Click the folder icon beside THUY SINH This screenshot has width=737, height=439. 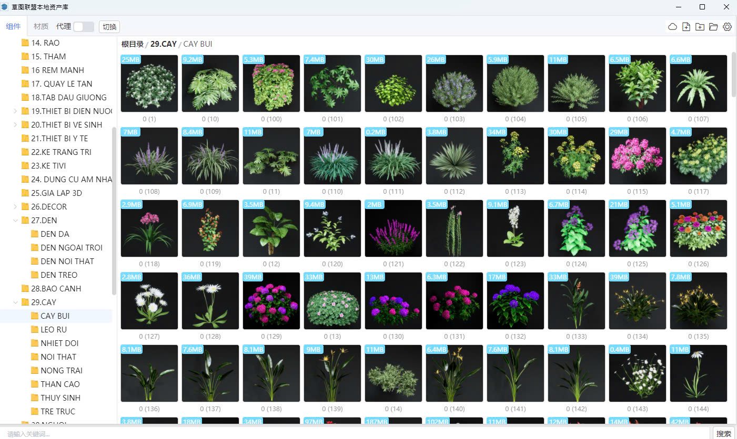click(34, 398)
